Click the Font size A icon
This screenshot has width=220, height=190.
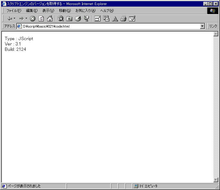115,19
